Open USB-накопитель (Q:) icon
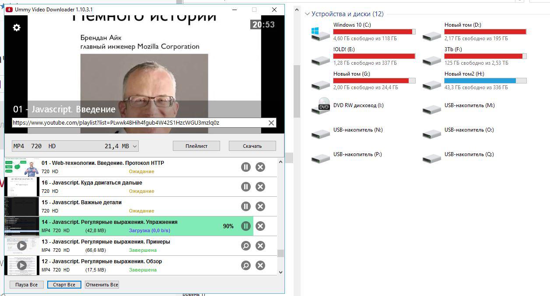The image size is (550, 296). 432,158
